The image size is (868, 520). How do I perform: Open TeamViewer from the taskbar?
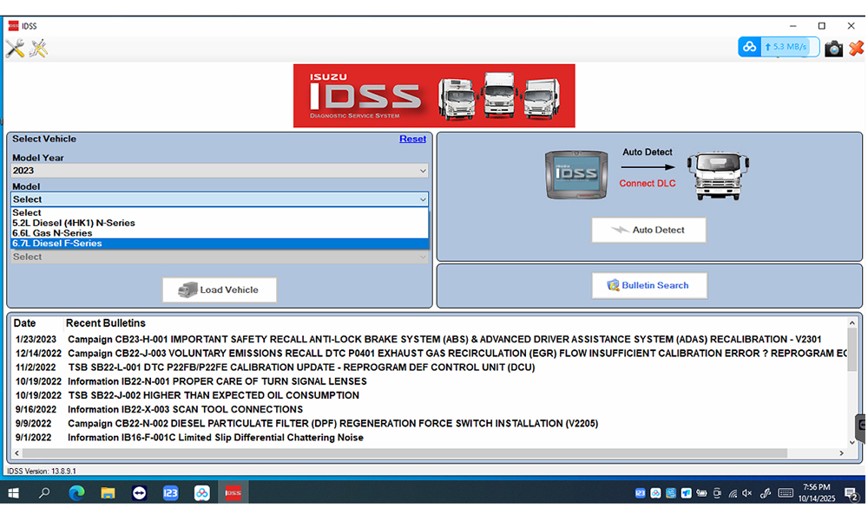click(x=139, y=493)
